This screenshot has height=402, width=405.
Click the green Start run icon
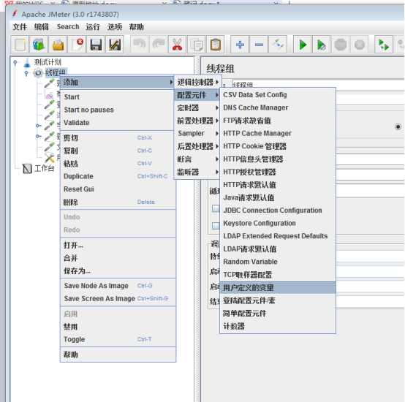coord(302,45)
